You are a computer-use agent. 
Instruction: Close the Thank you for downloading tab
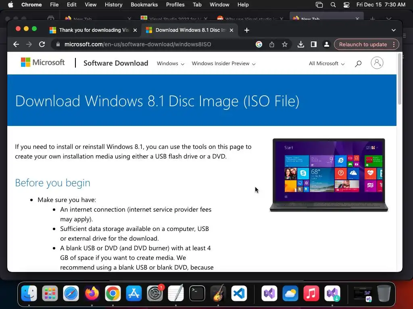click(135, 30)
